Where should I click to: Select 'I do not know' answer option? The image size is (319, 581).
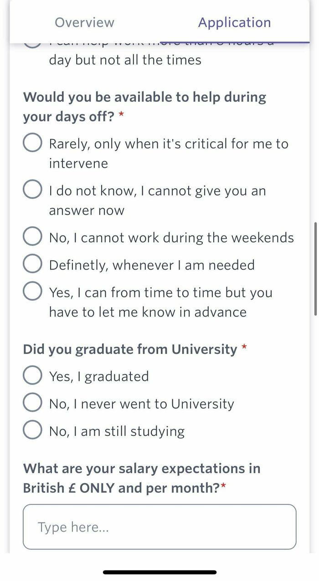tap(32, 189)
